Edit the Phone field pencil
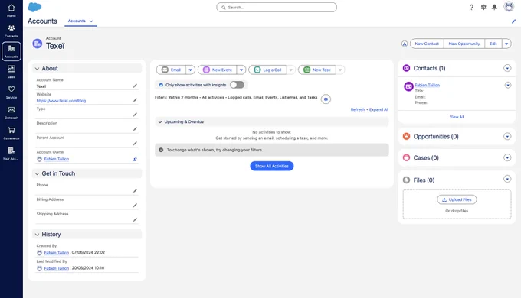 [135, 191]
